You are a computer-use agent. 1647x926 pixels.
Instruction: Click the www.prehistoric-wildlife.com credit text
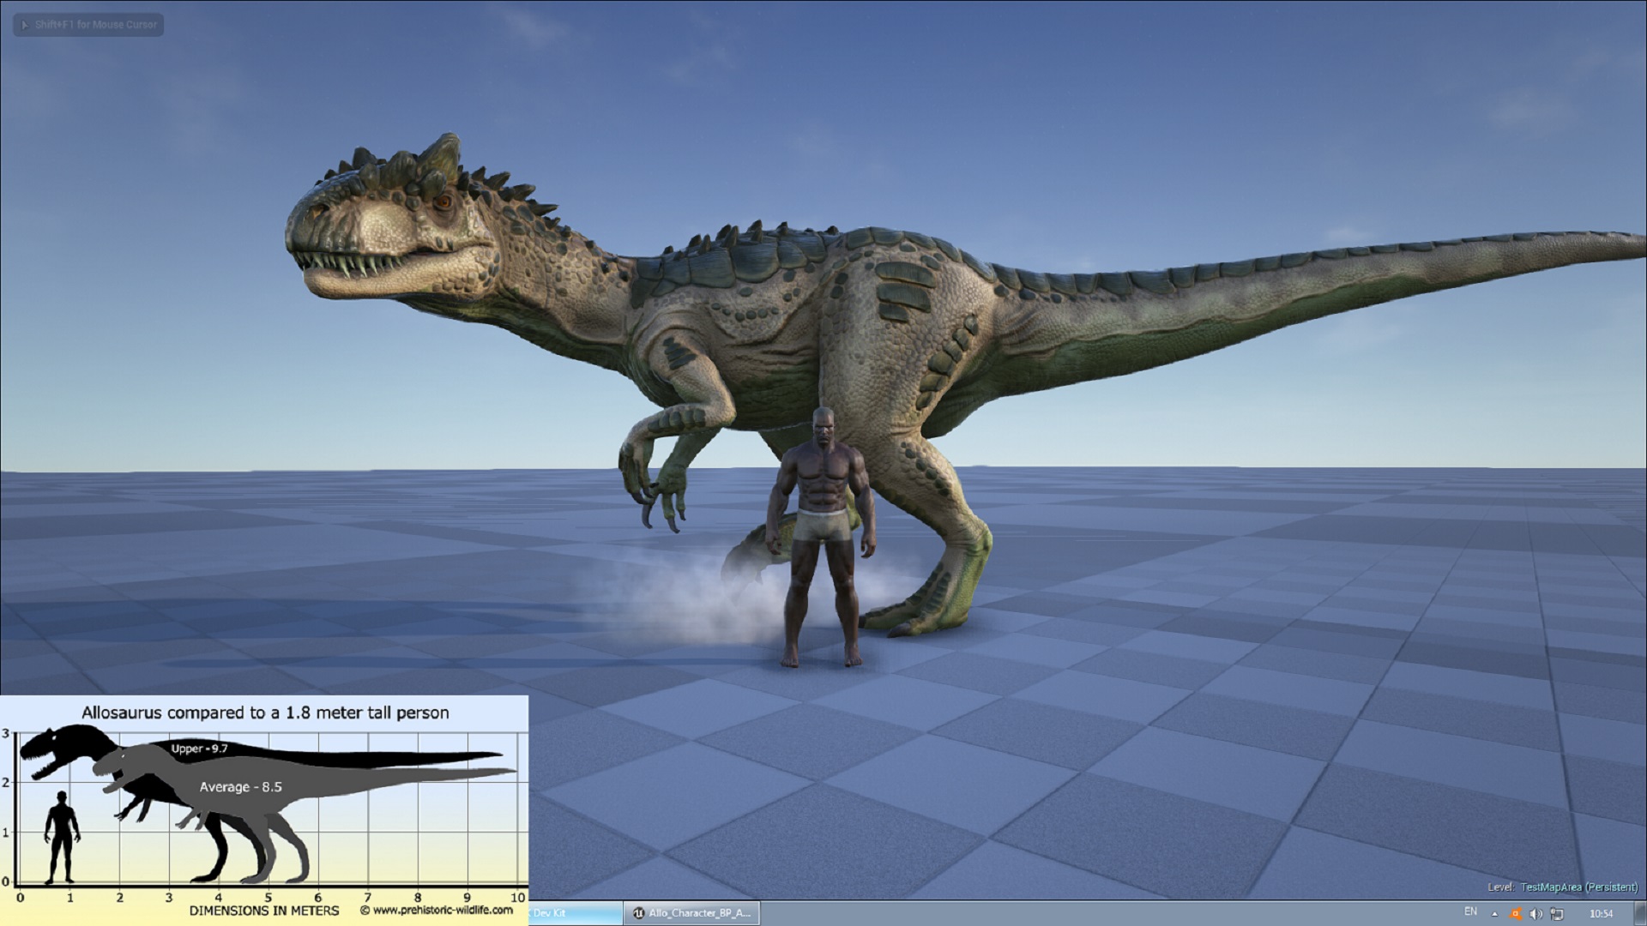point(437,911)
